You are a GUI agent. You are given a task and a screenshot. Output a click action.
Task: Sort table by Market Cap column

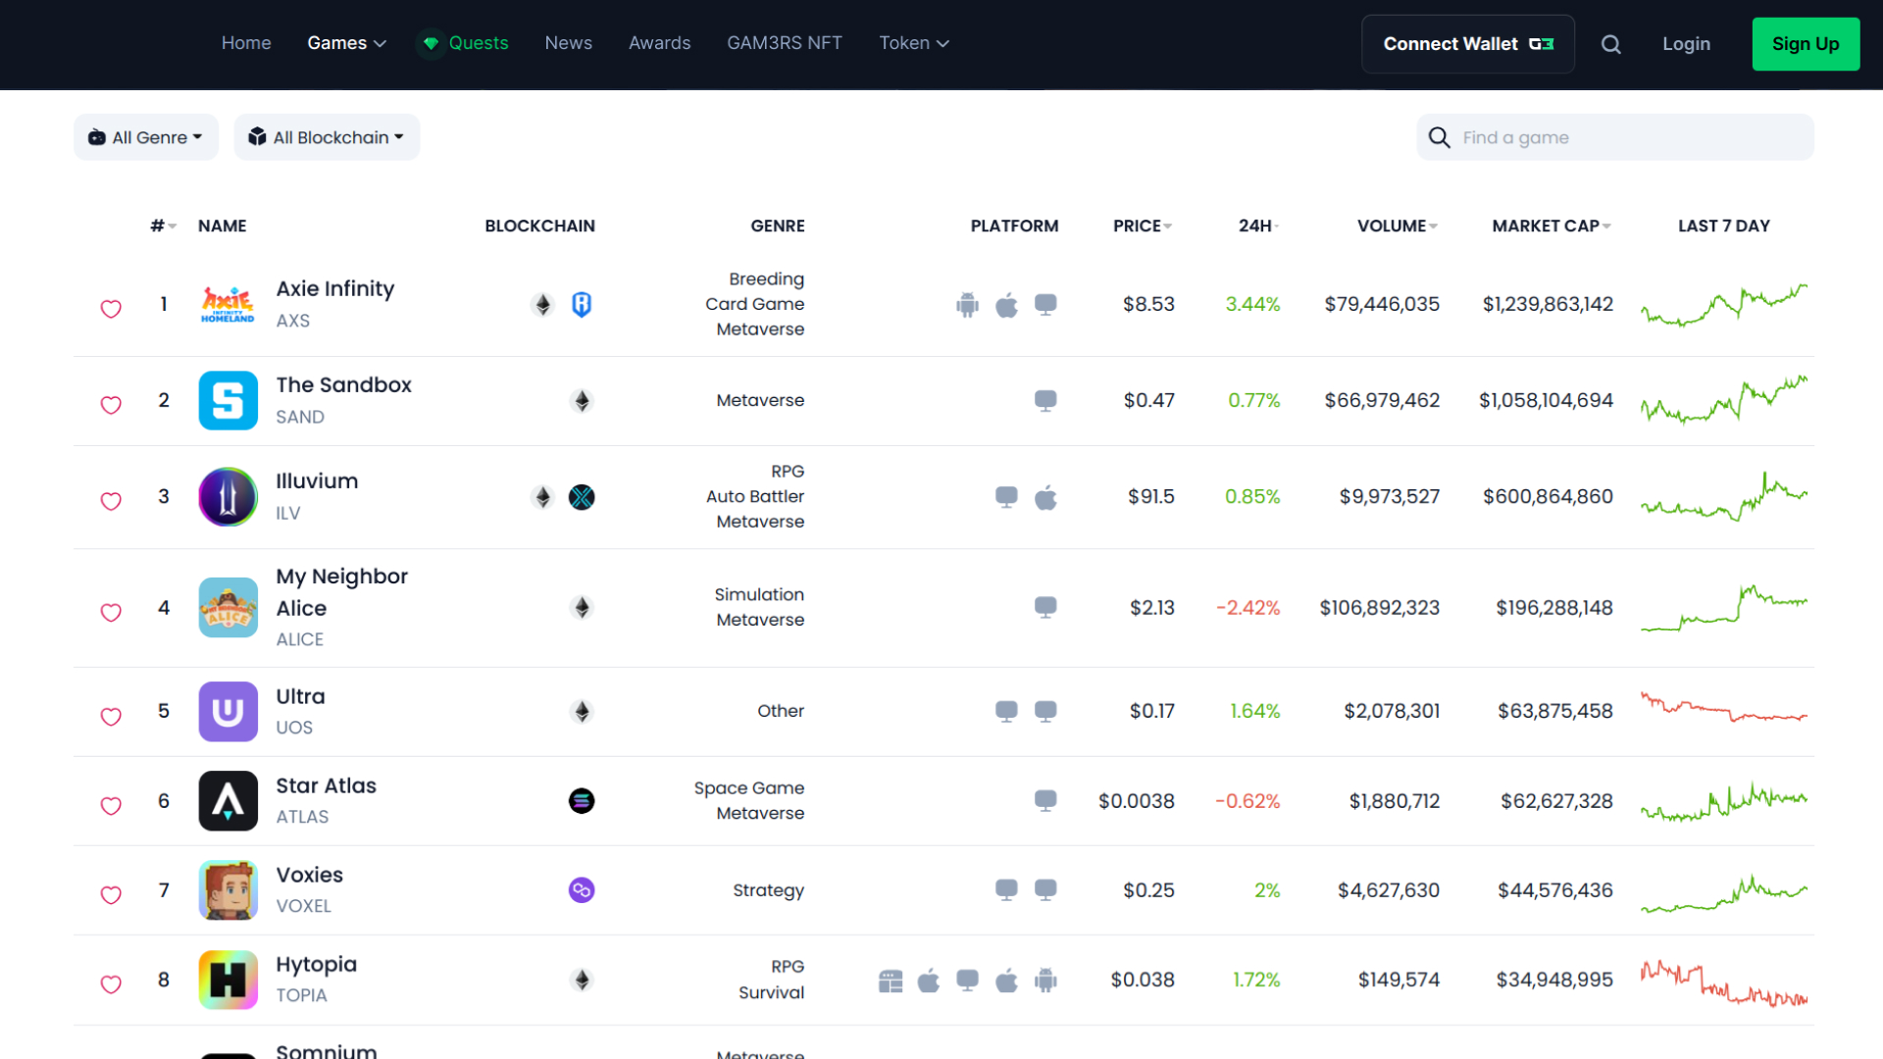[x=1552, y=226]
